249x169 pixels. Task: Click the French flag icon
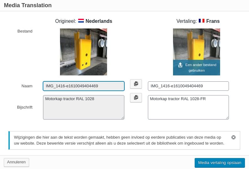click(x=201, y=21)
